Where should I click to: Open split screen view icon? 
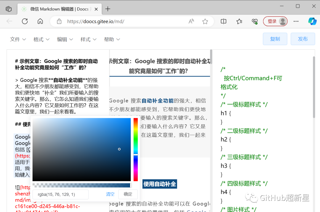coord(223,21)
